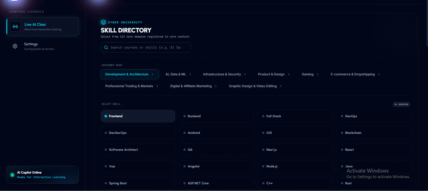Viewport: 428px width, 191px height.
Task: Open Live AI Class in sidebar
Action: (43, 27)
